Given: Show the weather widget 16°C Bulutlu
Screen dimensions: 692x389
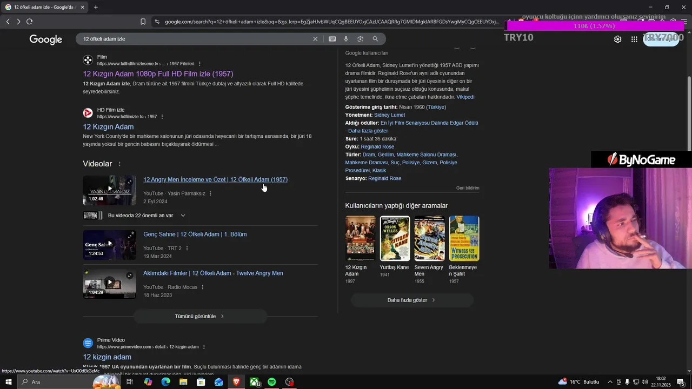Looking at the screenshot, I should (578, 382).
